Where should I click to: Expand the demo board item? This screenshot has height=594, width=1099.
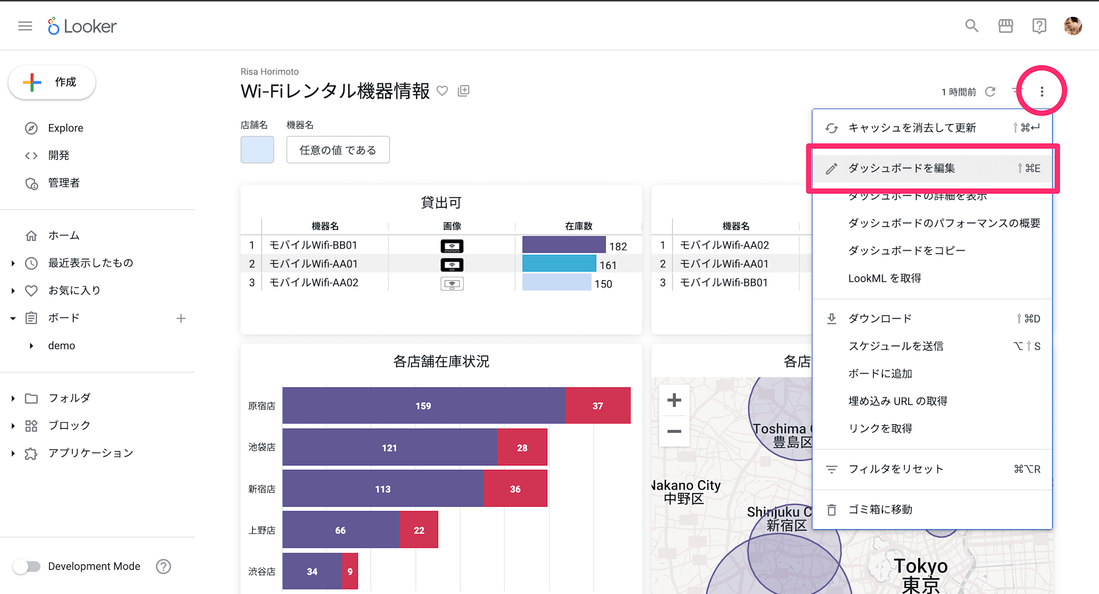pyautogui.click(x=31, y=346)
